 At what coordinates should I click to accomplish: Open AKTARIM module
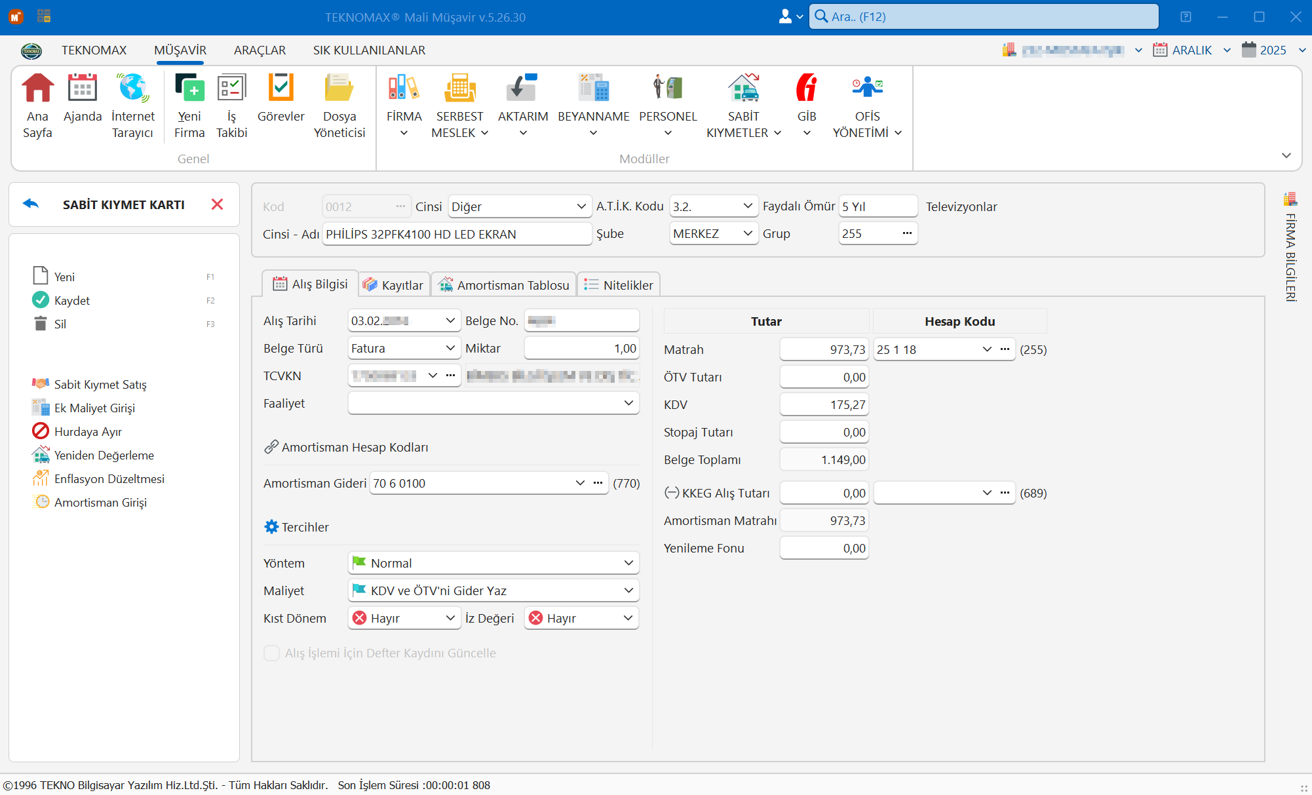pos(523,106)
